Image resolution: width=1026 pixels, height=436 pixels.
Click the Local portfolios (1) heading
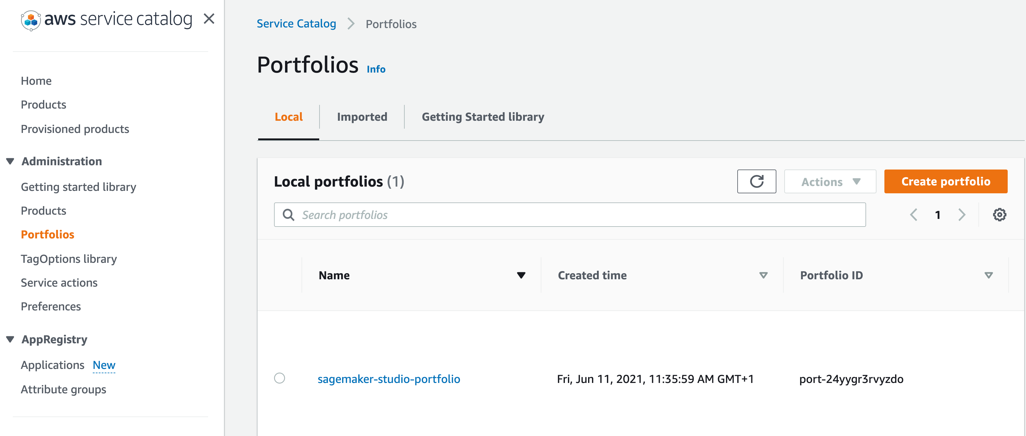coord(339,181)
